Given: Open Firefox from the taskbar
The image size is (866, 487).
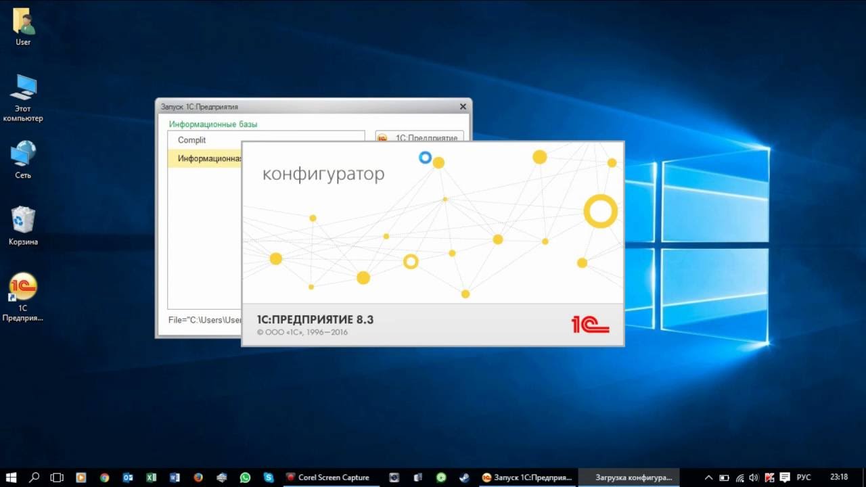Looking at the screenshot, I should tap(198, 478).
